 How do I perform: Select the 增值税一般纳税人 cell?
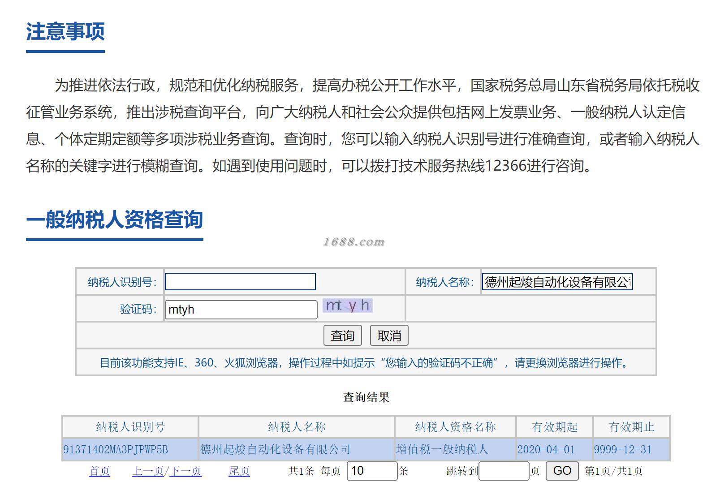pos(456,449)
